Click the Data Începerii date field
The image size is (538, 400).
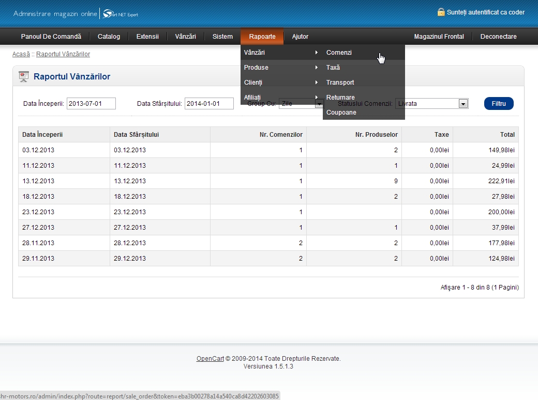pos(91,104)
